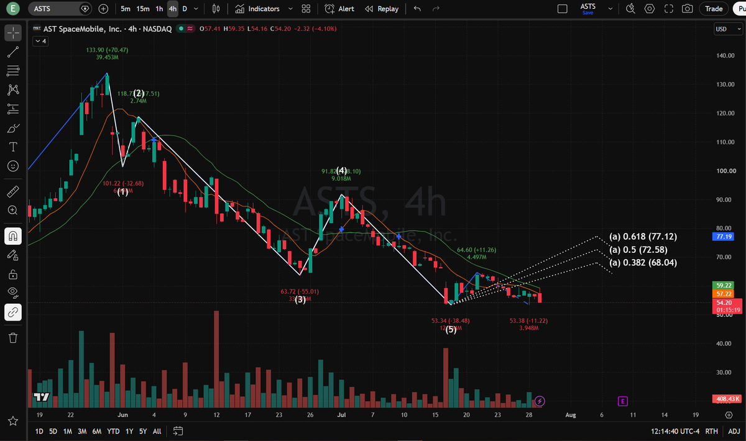
Task: Select the 15m timeframe
Action: click(143, 9)
